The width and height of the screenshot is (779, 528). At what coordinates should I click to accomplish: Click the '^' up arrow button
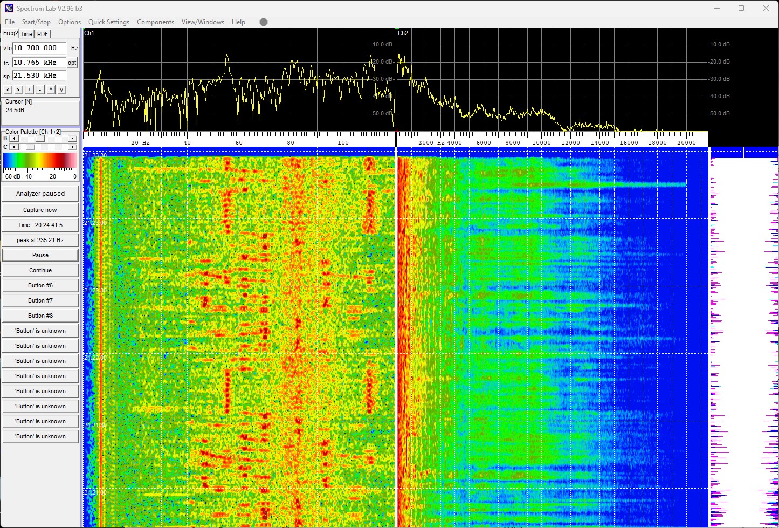[51, 90]
